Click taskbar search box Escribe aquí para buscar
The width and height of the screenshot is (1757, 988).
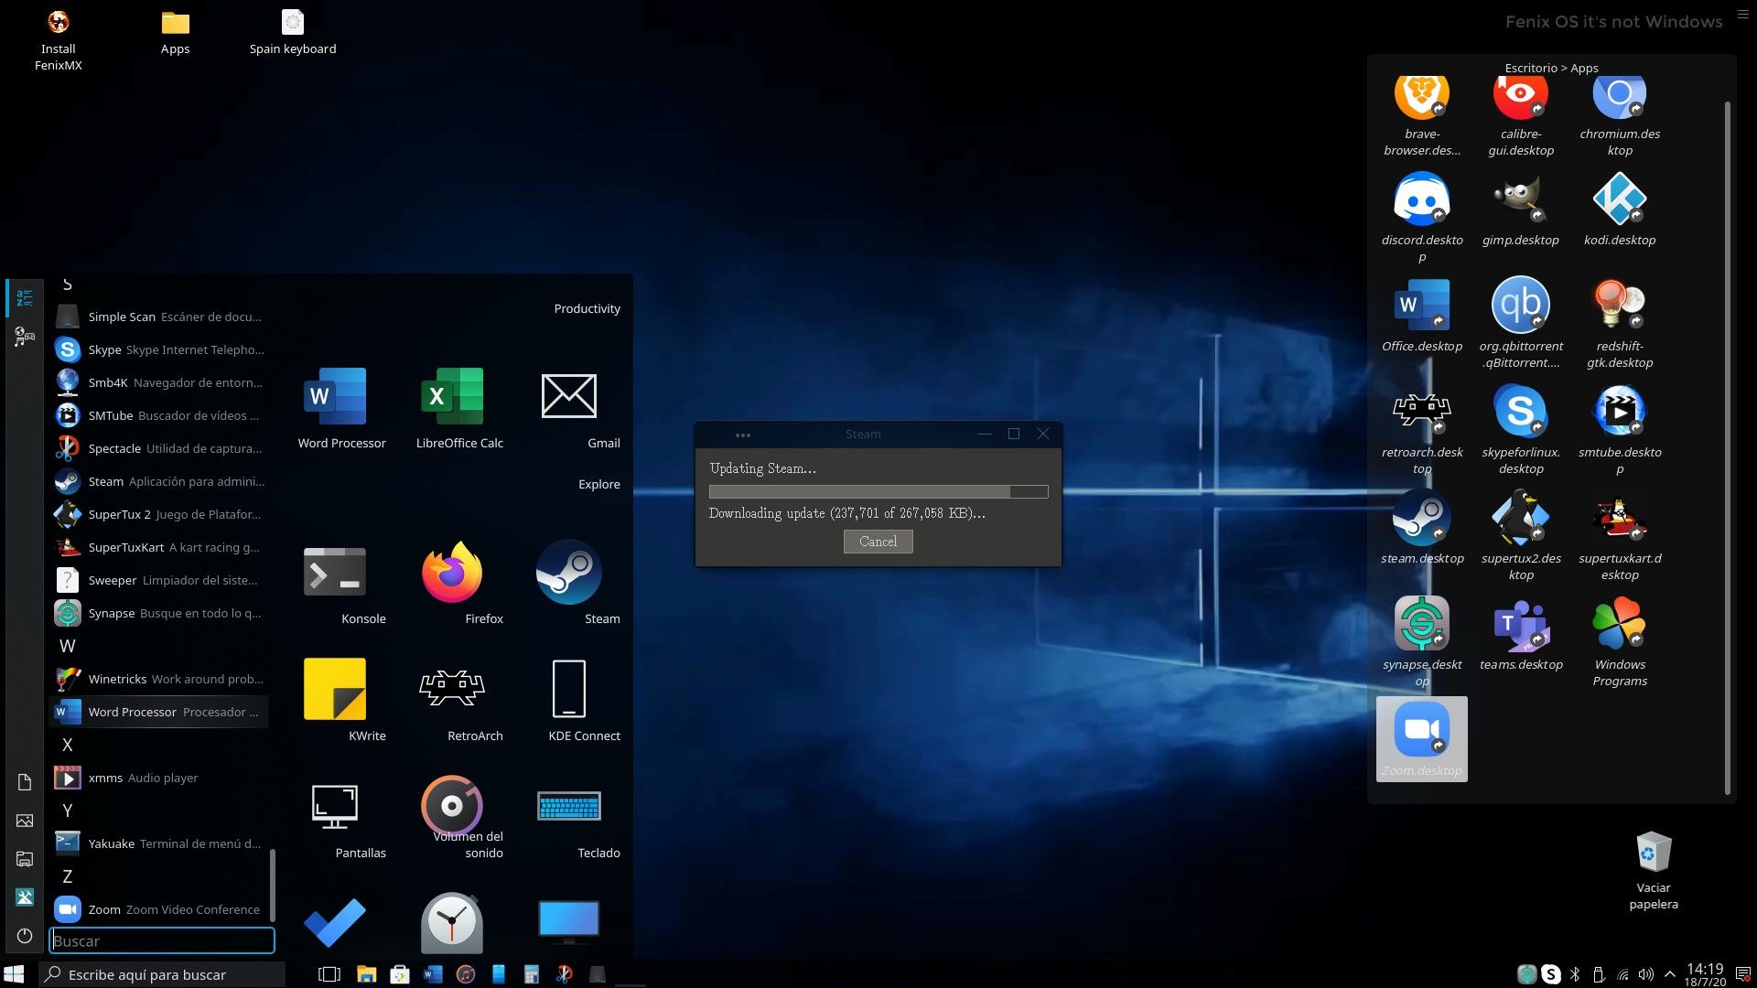tap(162, 974)
